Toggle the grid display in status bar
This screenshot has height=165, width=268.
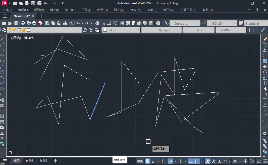tap(148, 161)
